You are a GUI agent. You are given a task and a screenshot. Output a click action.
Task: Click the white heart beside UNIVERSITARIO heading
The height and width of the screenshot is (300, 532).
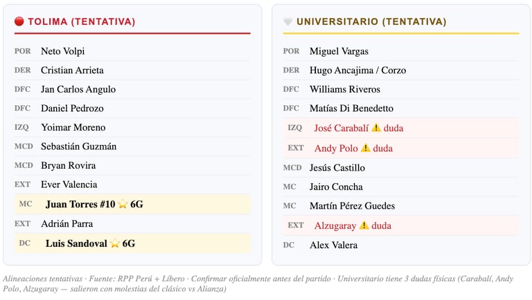click(x=288, y=22)
